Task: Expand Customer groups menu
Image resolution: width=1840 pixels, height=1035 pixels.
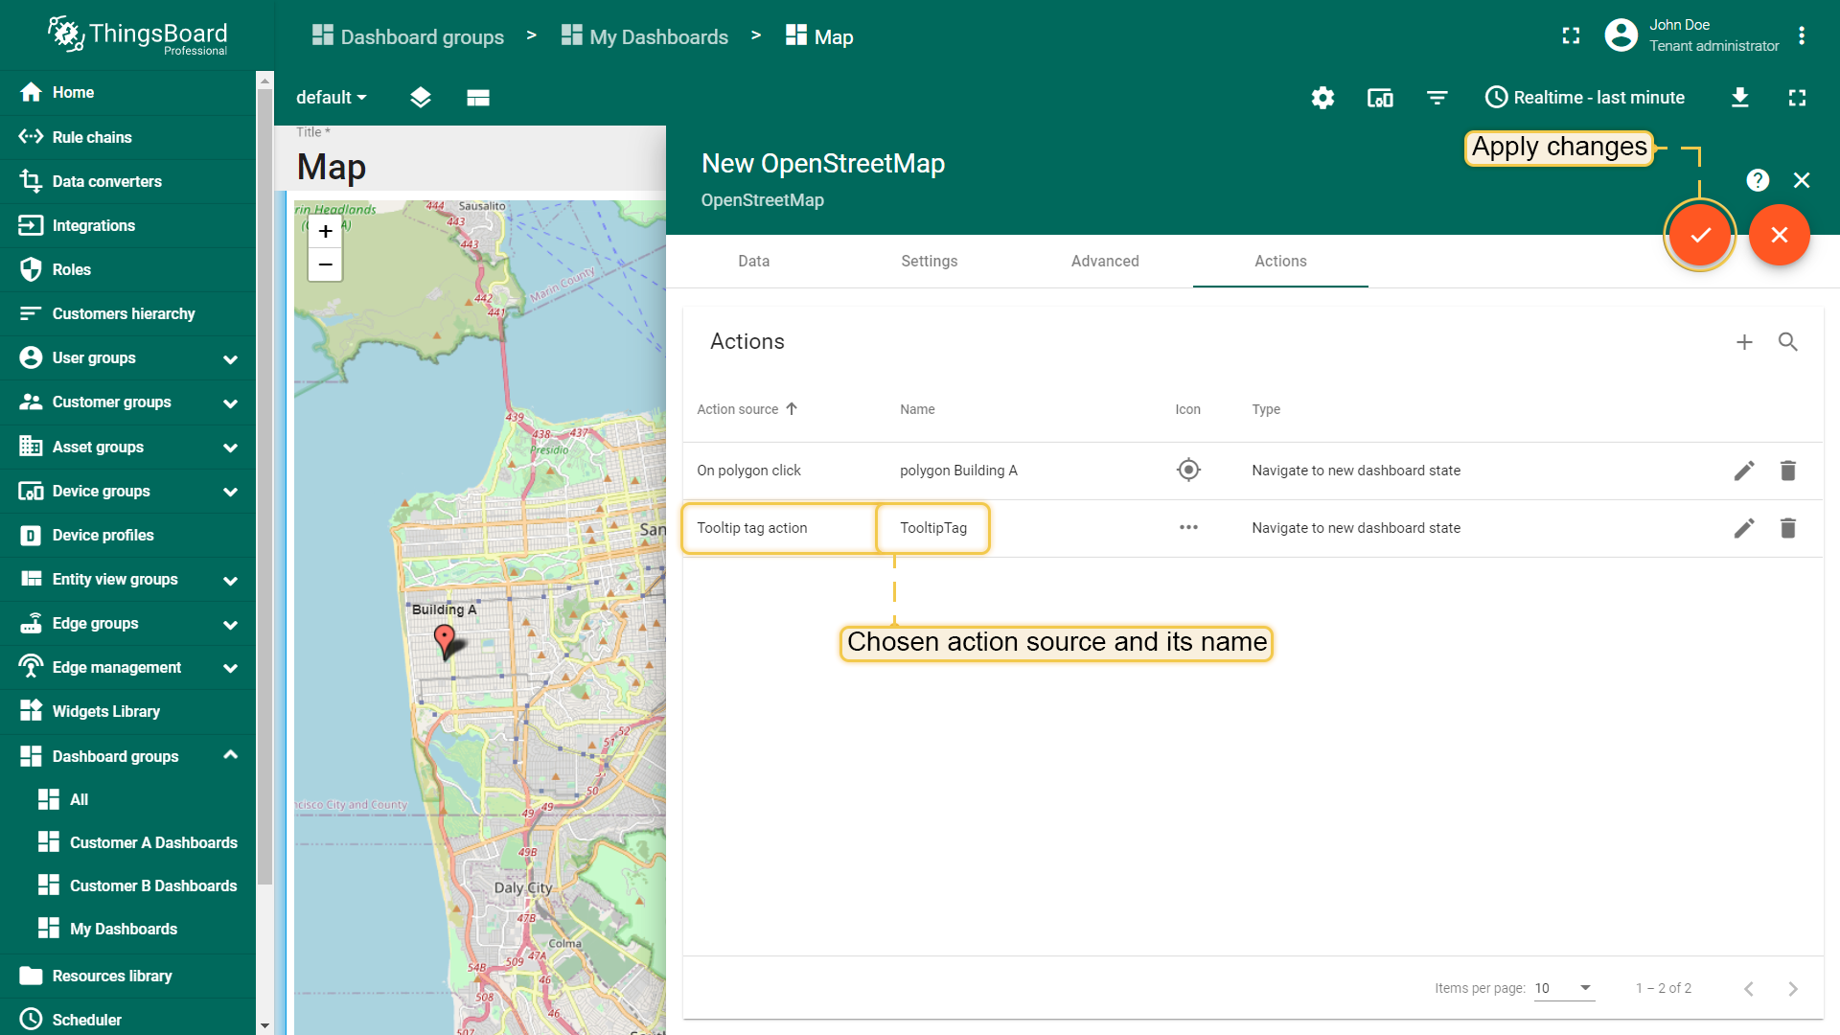Action: coord(128,402)
